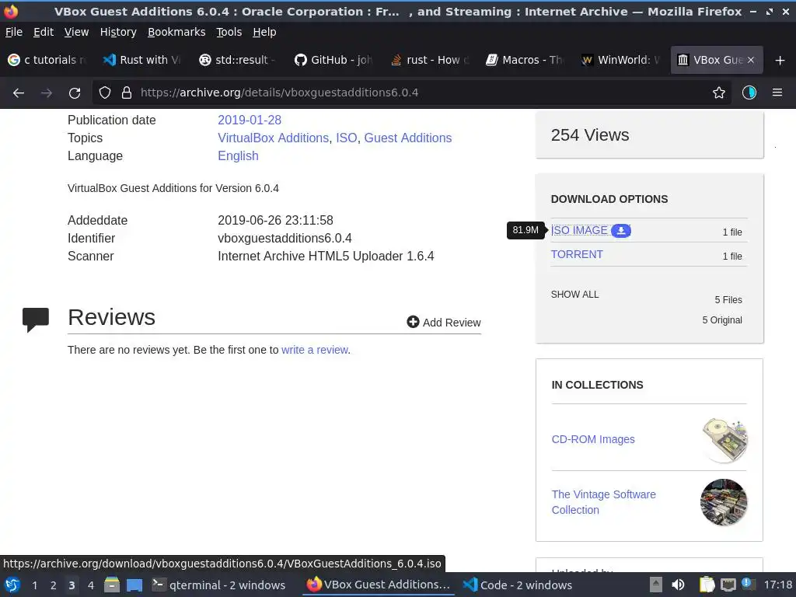Close the VBox Guest Additions tab
Viewport: 796px width, 597px height.
point(751,60)
